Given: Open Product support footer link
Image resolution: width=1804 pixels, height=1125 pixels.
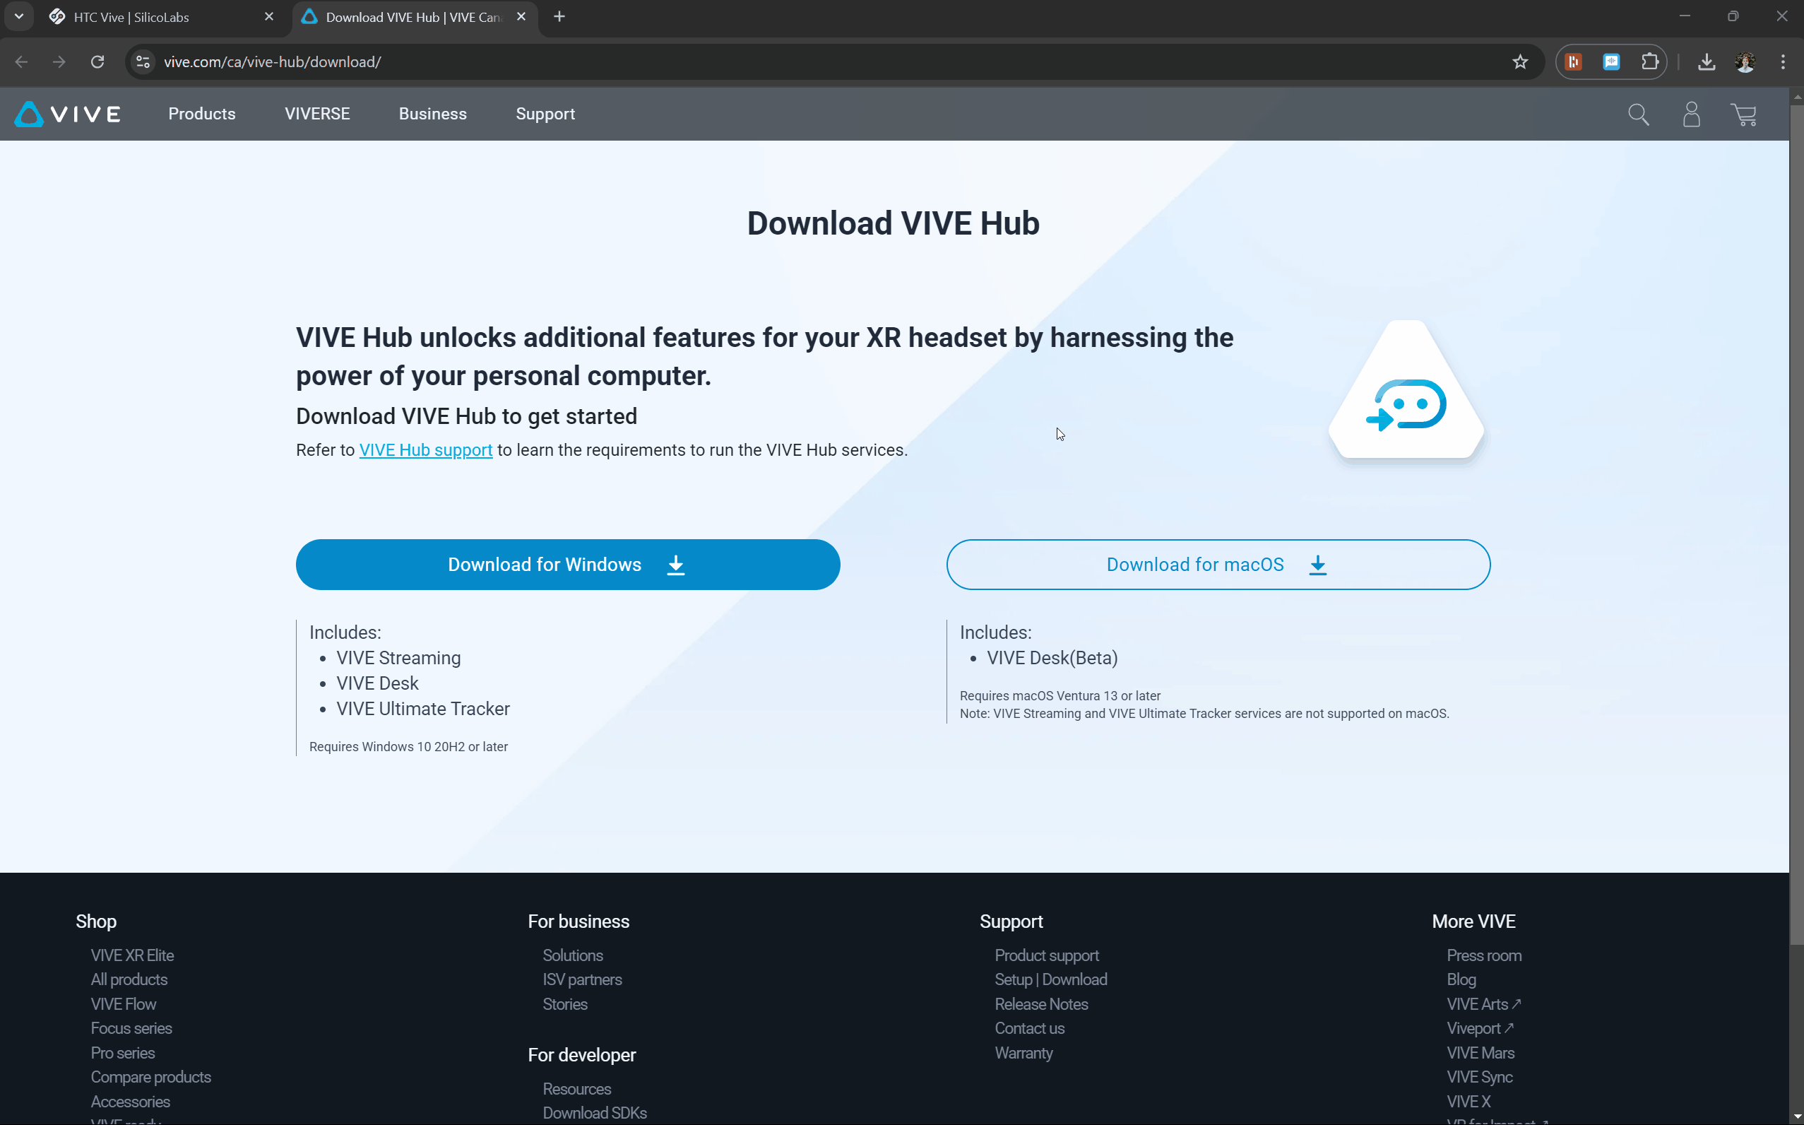Looking at the screenshot, I should (1047, 955).
